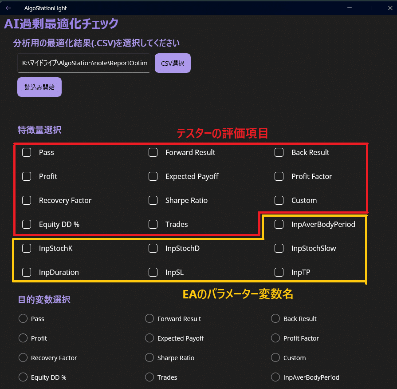Check the InpTP checkbox

[x=279, y=272]
